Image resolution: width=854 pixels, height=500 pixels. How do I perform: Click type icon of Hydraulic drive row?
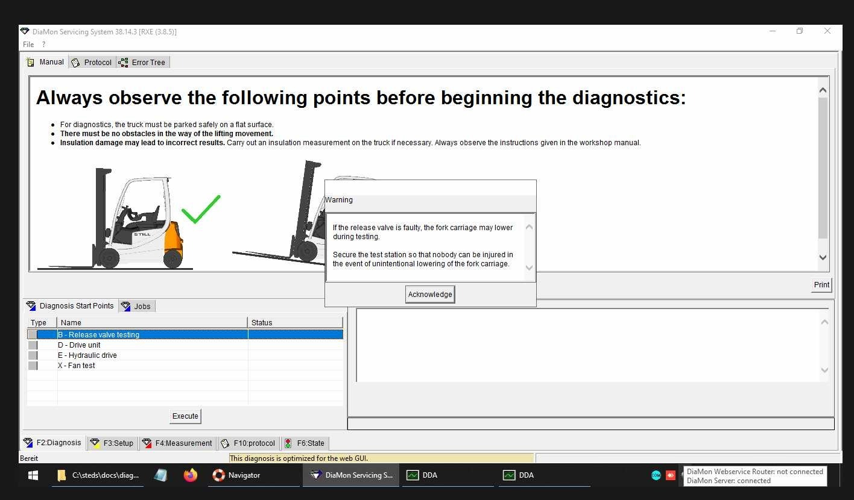tap(33, 355)
